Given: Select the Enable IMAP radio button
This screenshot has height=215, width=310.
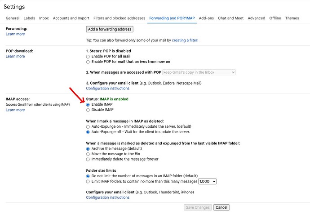Looking at the screenshot, I should click(x=88, y=104).
